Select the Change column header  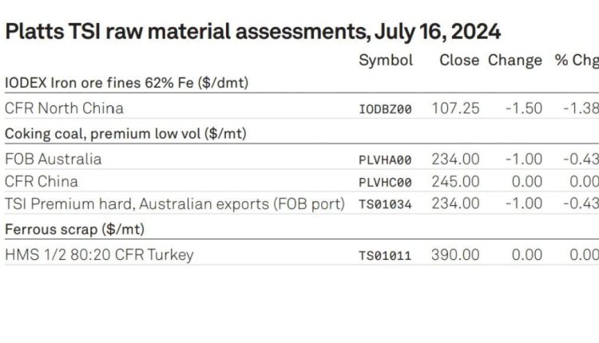coord(515,61)
